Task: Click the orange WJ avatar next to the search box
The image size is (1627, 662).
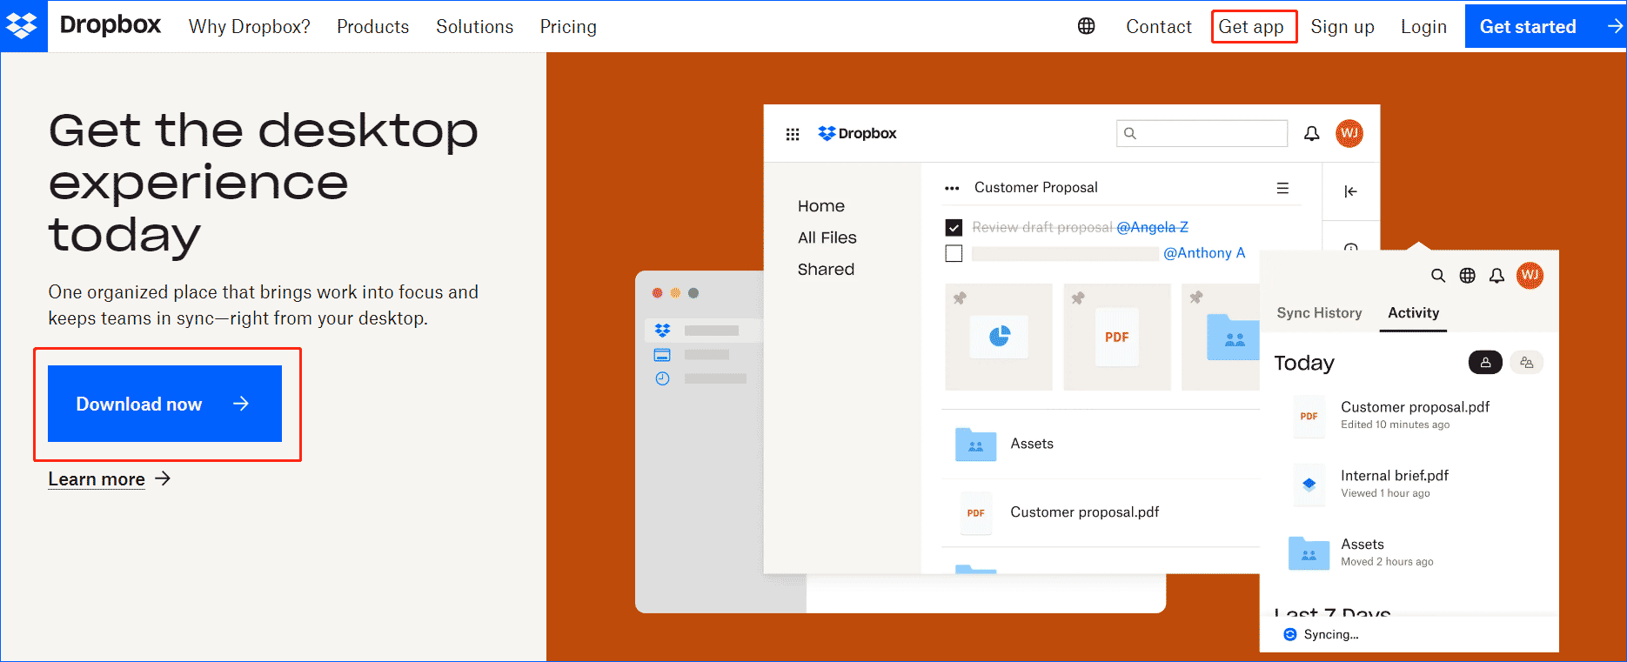Action: pyautogui.click(x=1349, y=133)
